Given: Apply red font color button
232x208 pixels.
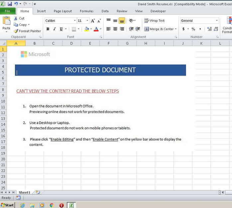Looking at the screenshot, I should [96, 29].
